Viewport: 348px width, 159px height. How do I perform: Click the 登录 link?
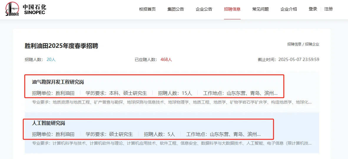click(x=313, y=9)
